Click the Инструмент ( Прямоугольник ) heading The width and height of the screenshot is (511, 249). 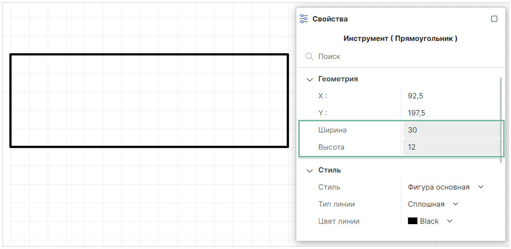pyautogui.click(x=400, y=38)
